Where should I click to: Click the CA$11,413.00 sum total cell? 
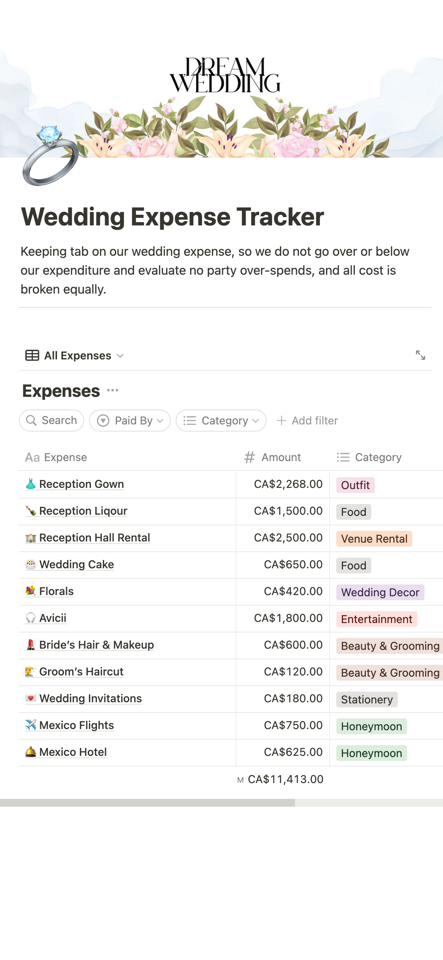point(285,779)
